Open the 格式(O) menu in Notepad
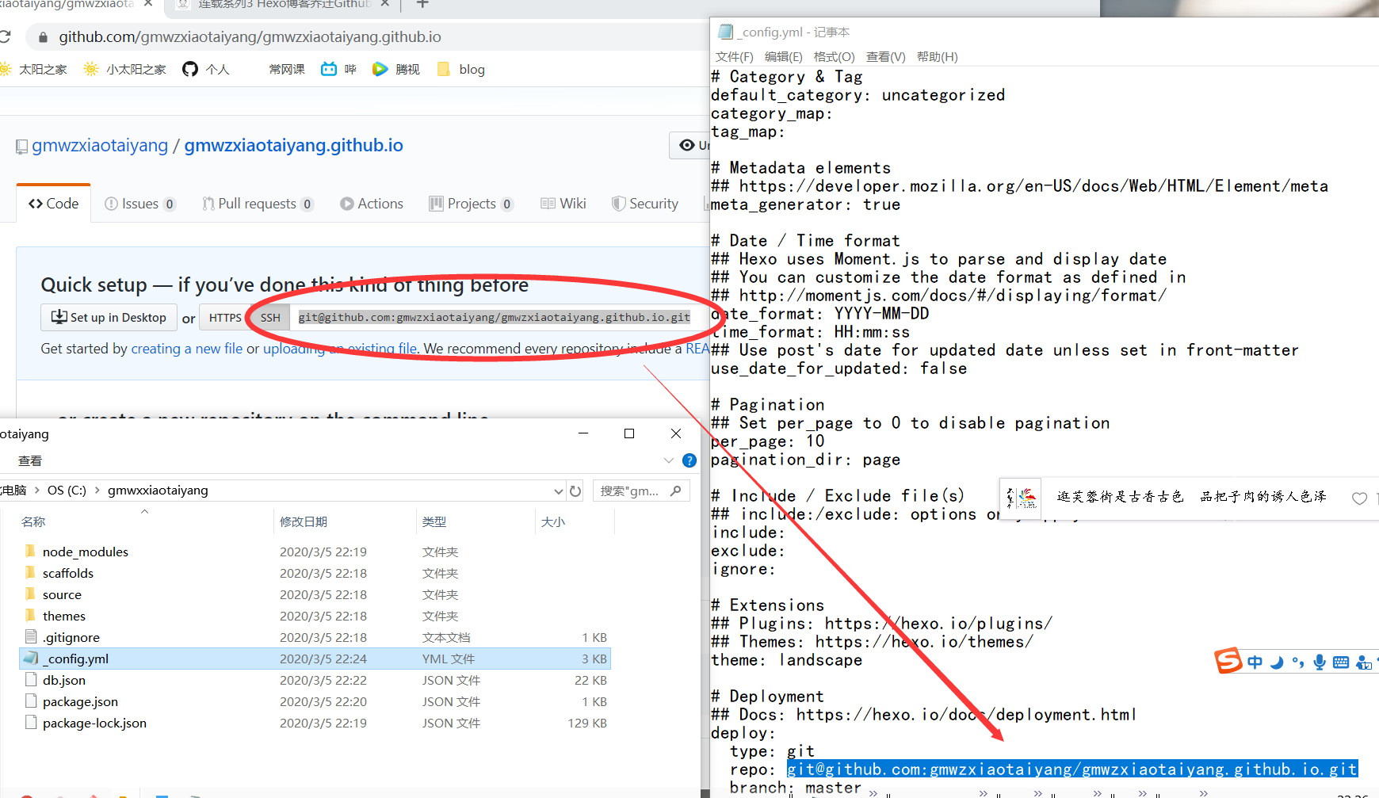Viewport: 1379px width, 798px height. click(x=834, y=57)
